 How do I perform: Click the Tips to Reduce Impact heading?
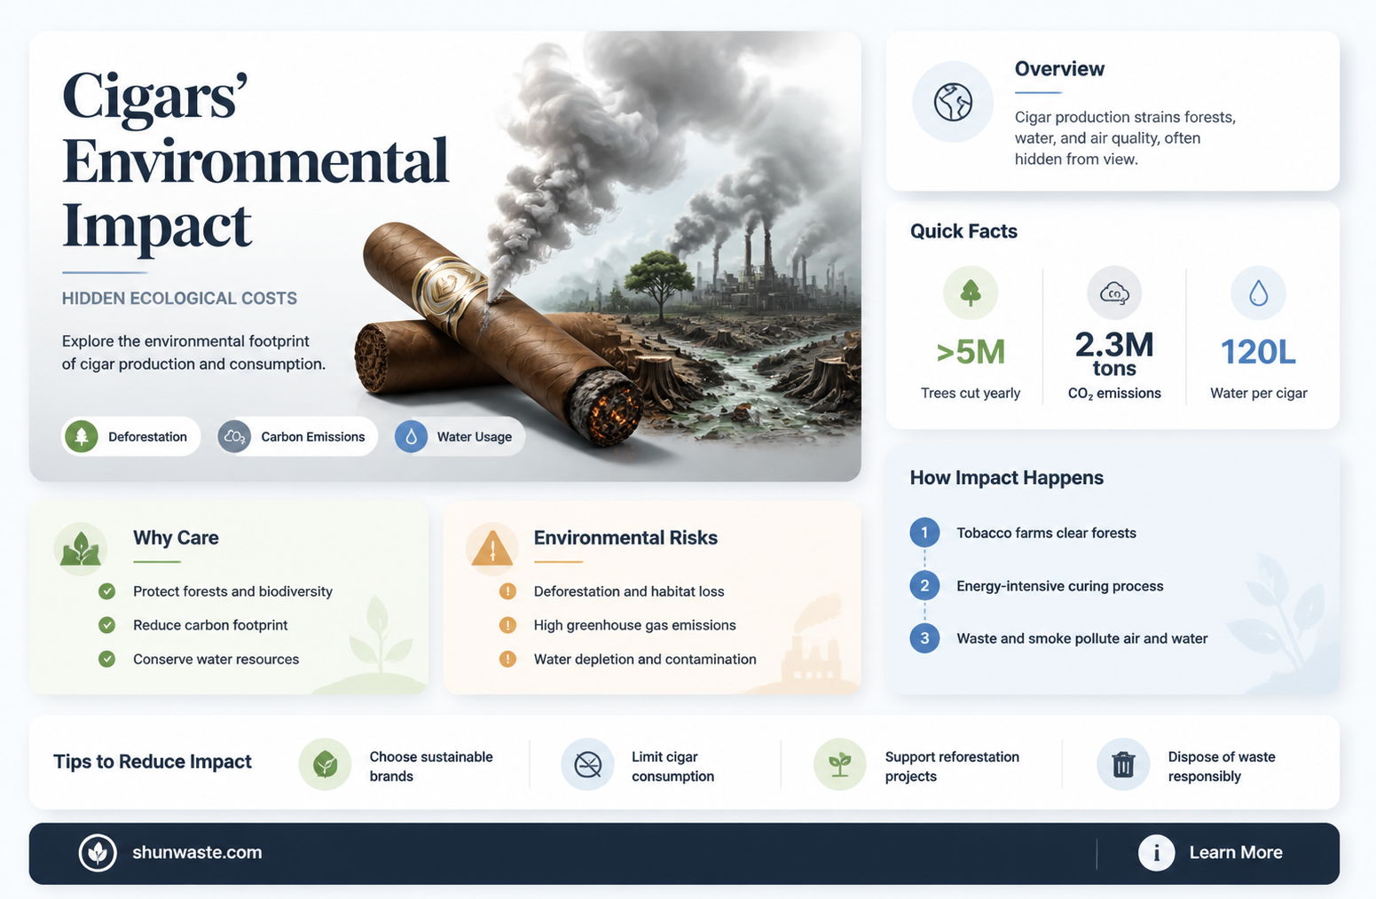coord(153,762)
